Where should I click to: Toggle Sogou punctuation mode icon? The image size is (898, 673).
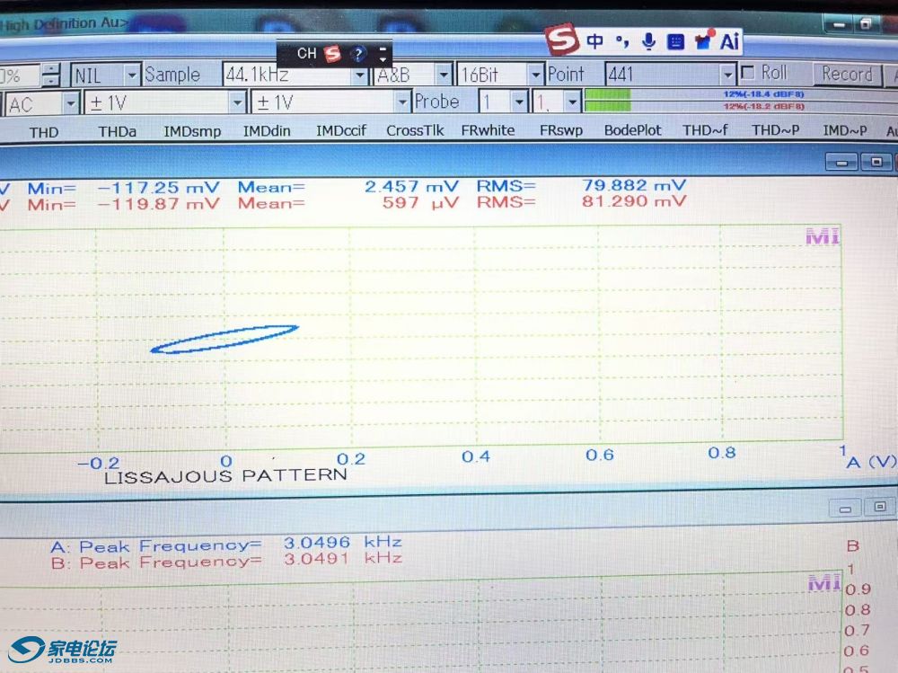(x=622, y=41)
